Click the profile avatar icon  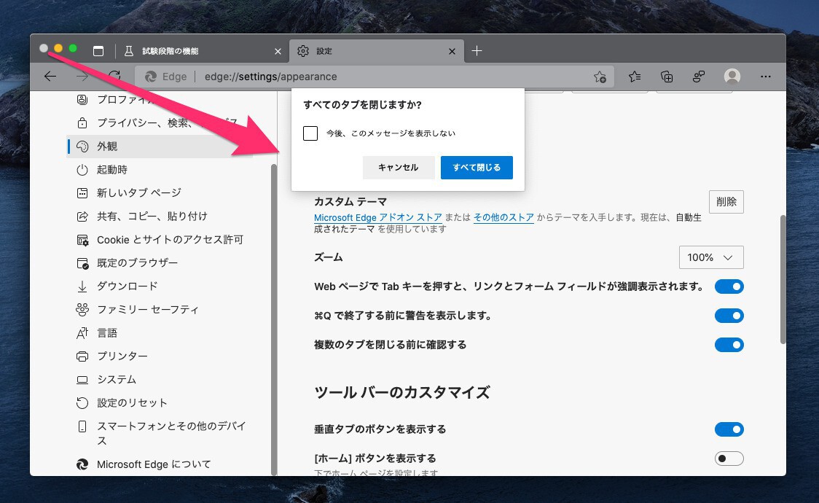(732, 77)
